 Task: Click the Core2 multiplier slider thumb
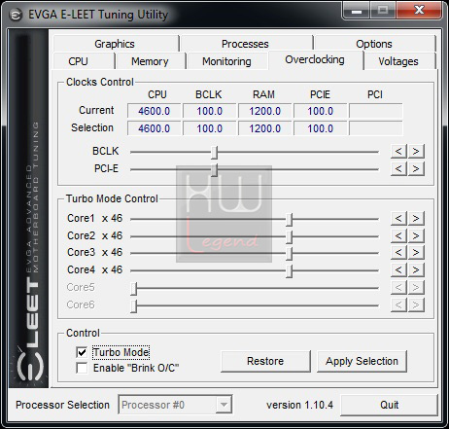click(x=290, y=237)
